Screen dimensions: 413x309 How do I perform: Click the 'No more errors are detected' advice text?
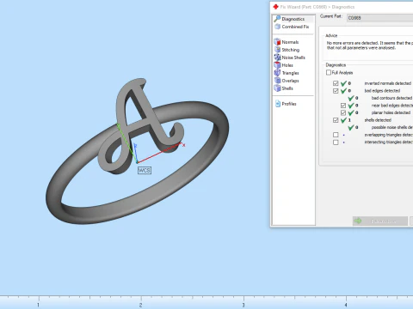click(x=370, y=45)
